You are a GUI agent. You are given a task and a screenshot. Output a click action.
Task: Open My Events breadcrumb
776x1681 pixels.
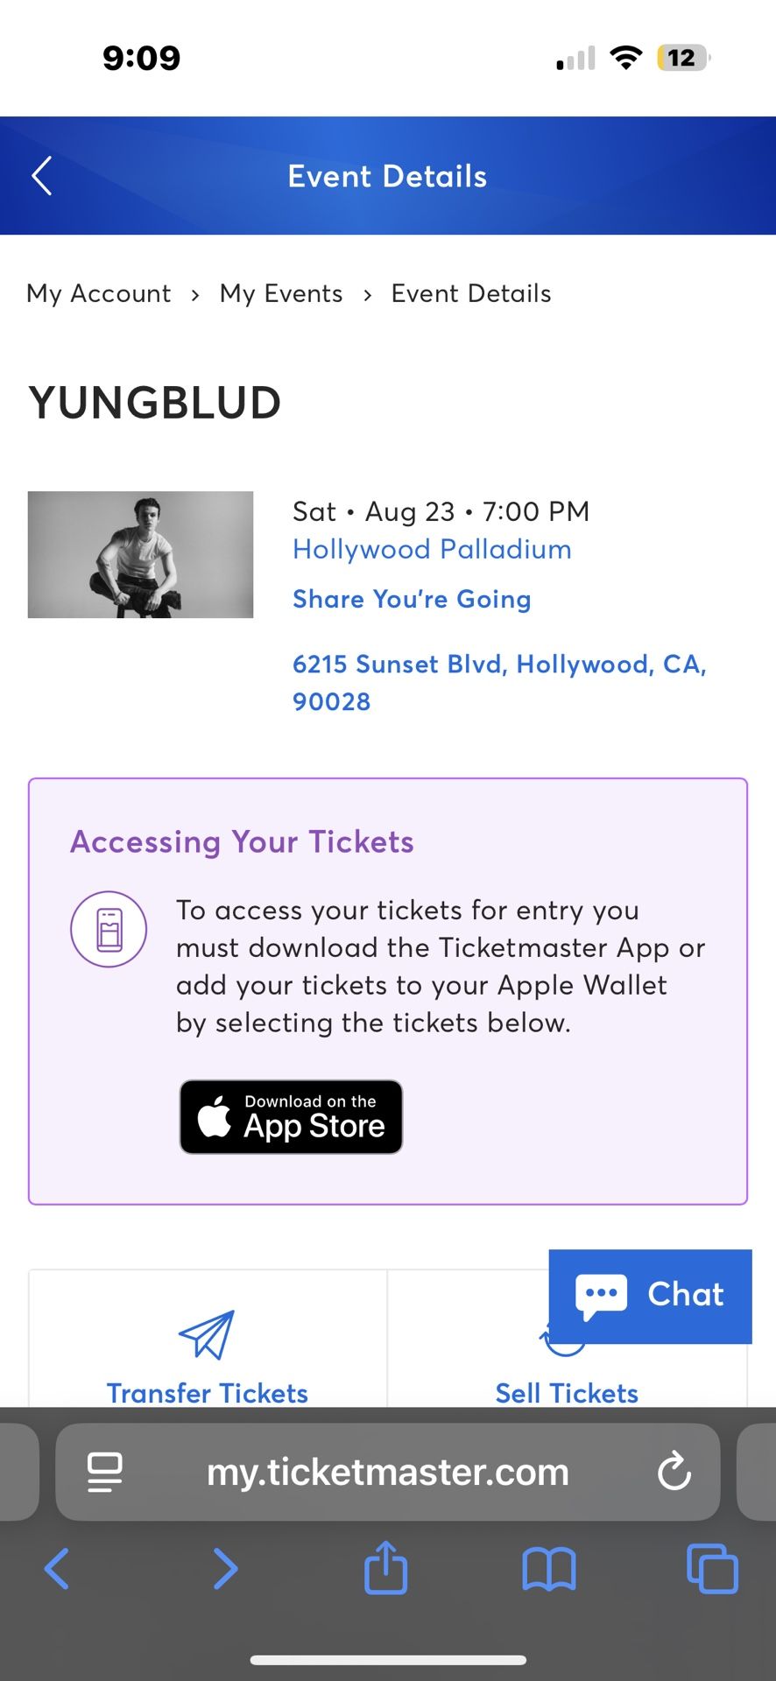[x=281, y=293]
